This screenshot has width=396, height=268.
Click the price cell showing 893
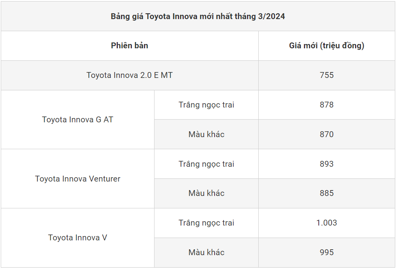click(327, 164)
